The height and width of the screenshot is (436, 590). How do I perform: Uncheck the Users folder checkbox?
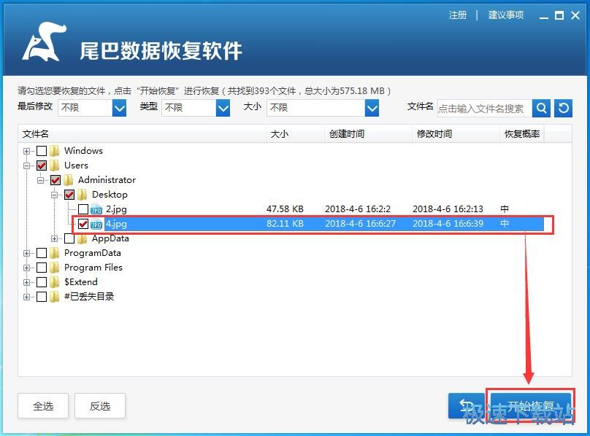pyautogui.click(x=42, y=166)
